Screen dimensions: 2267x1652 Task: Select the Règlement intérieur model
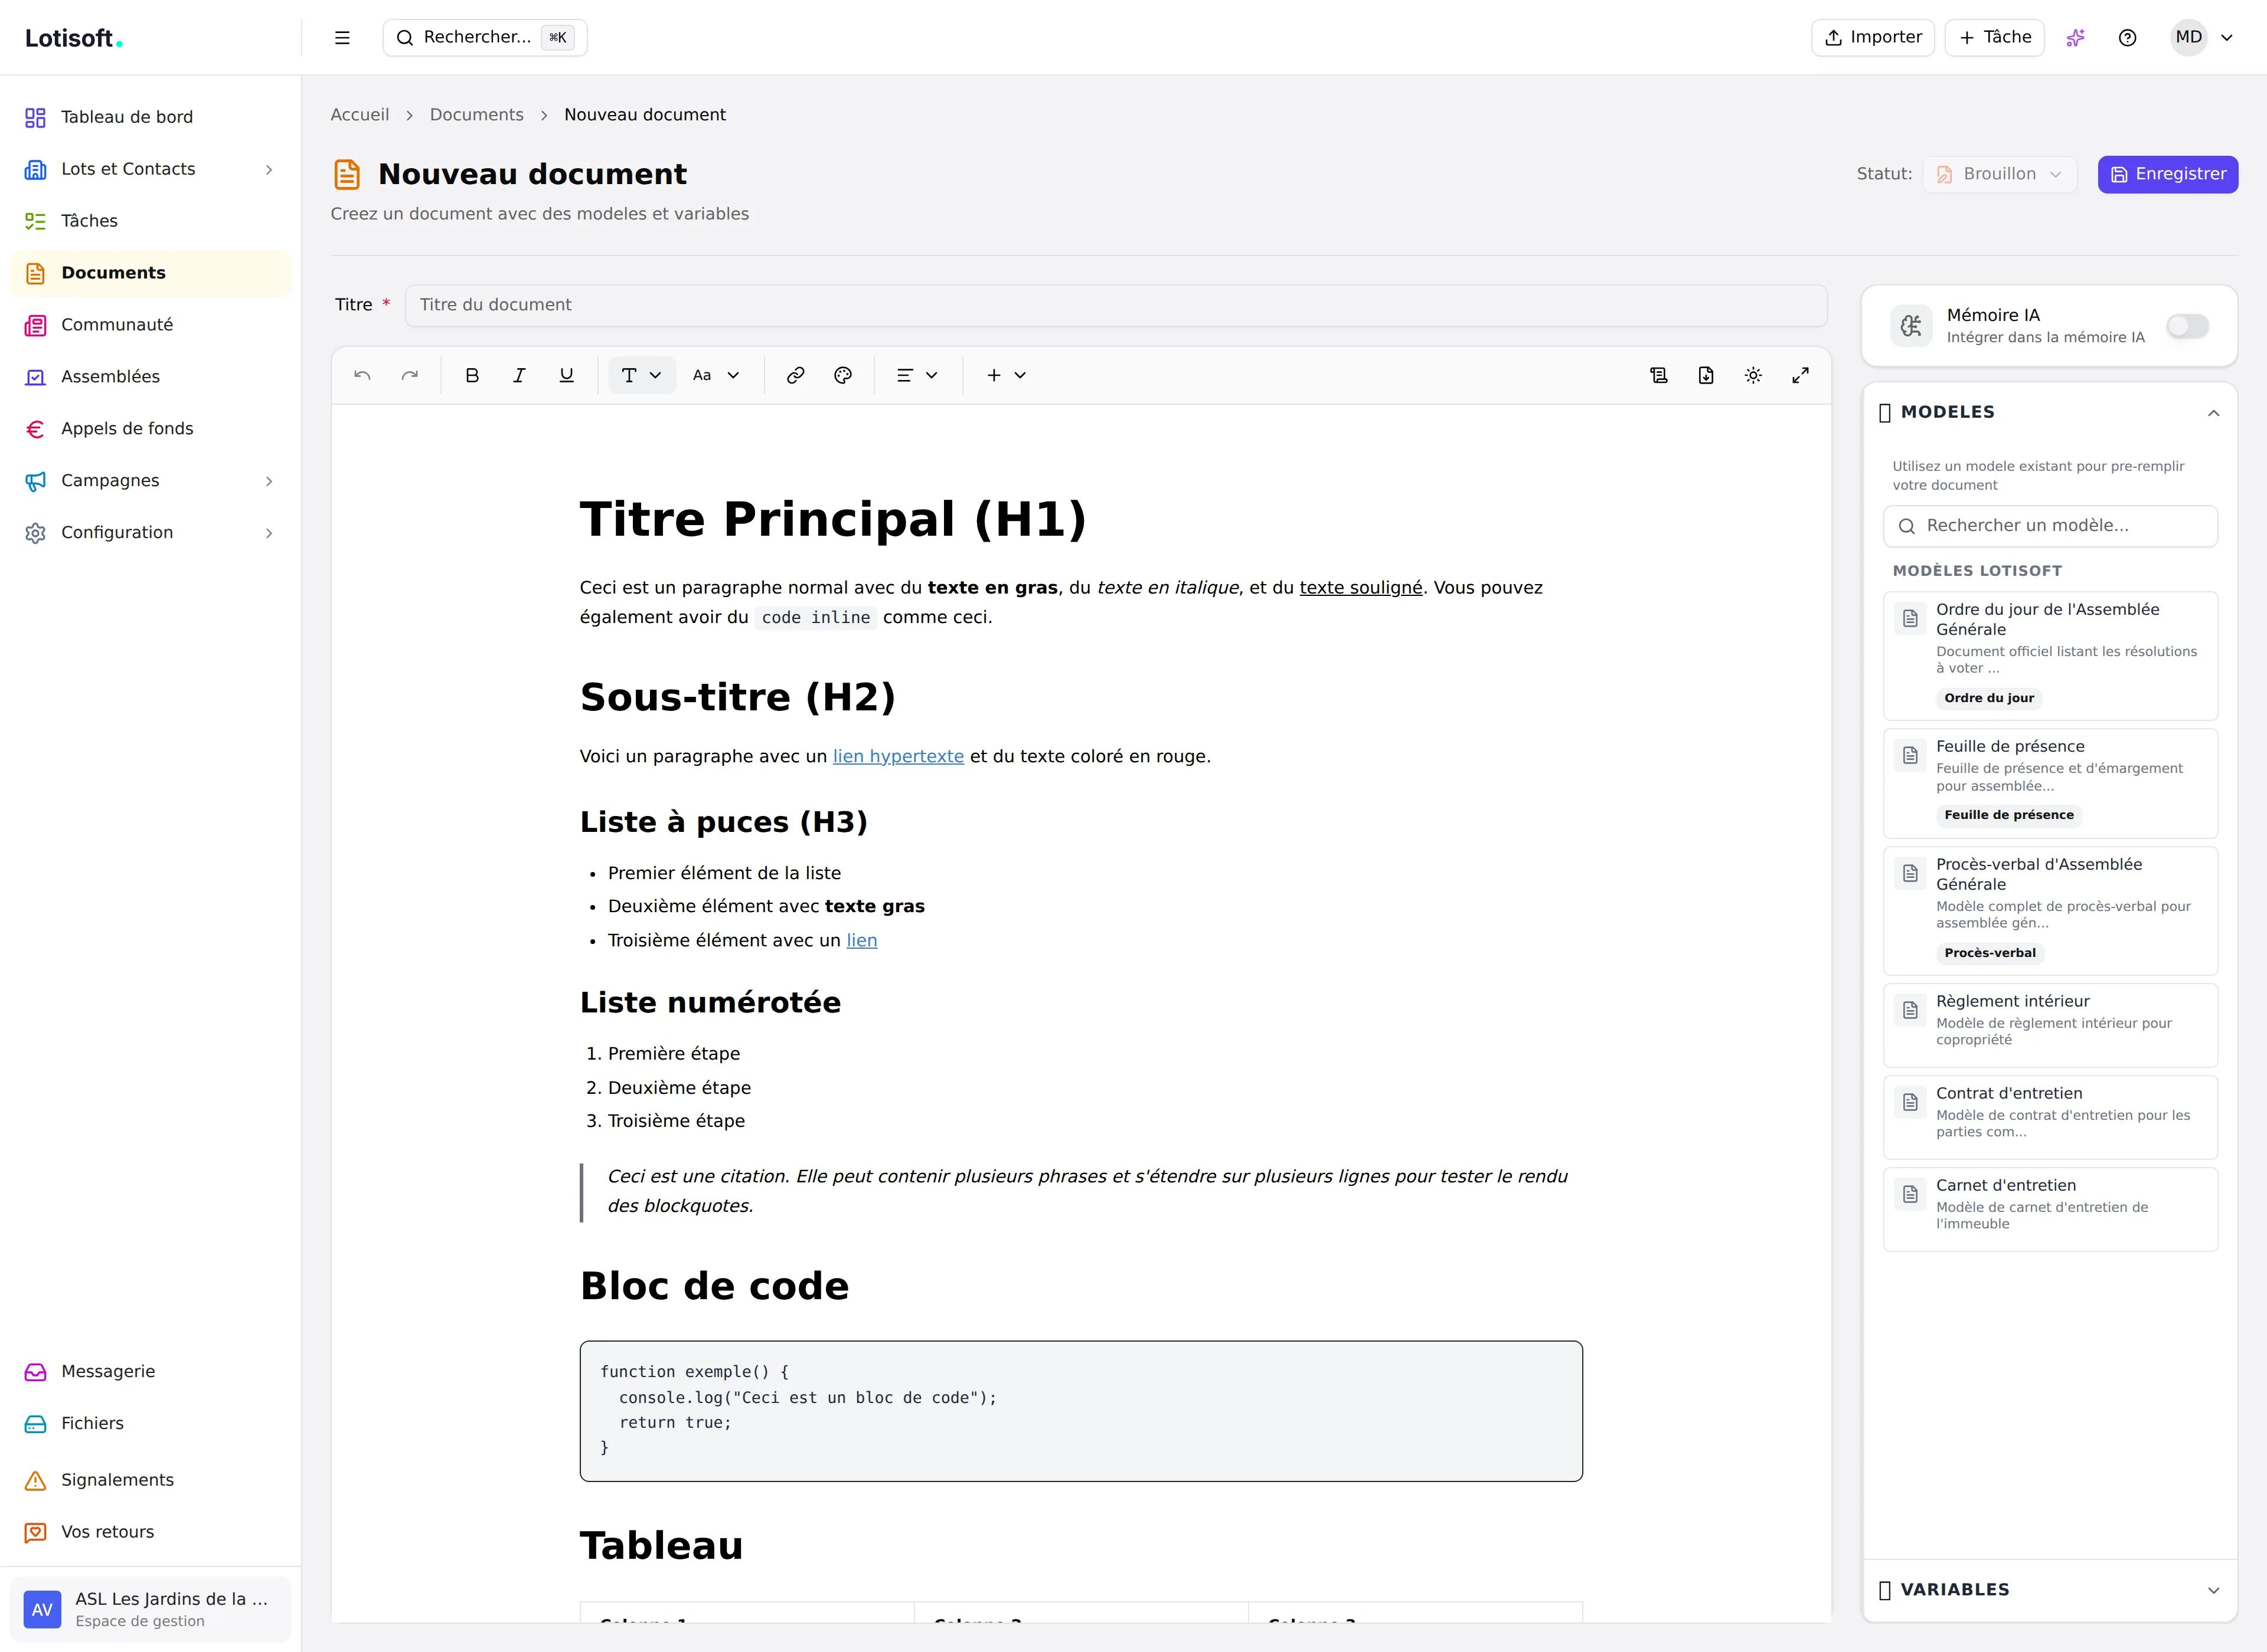click(2051, 1025)
